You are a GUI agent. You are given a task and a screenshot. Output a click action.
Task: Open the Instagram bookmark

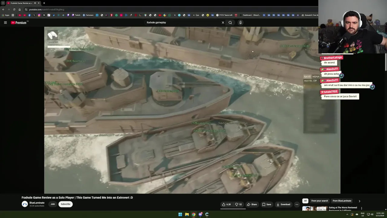(x=39, y=15)
